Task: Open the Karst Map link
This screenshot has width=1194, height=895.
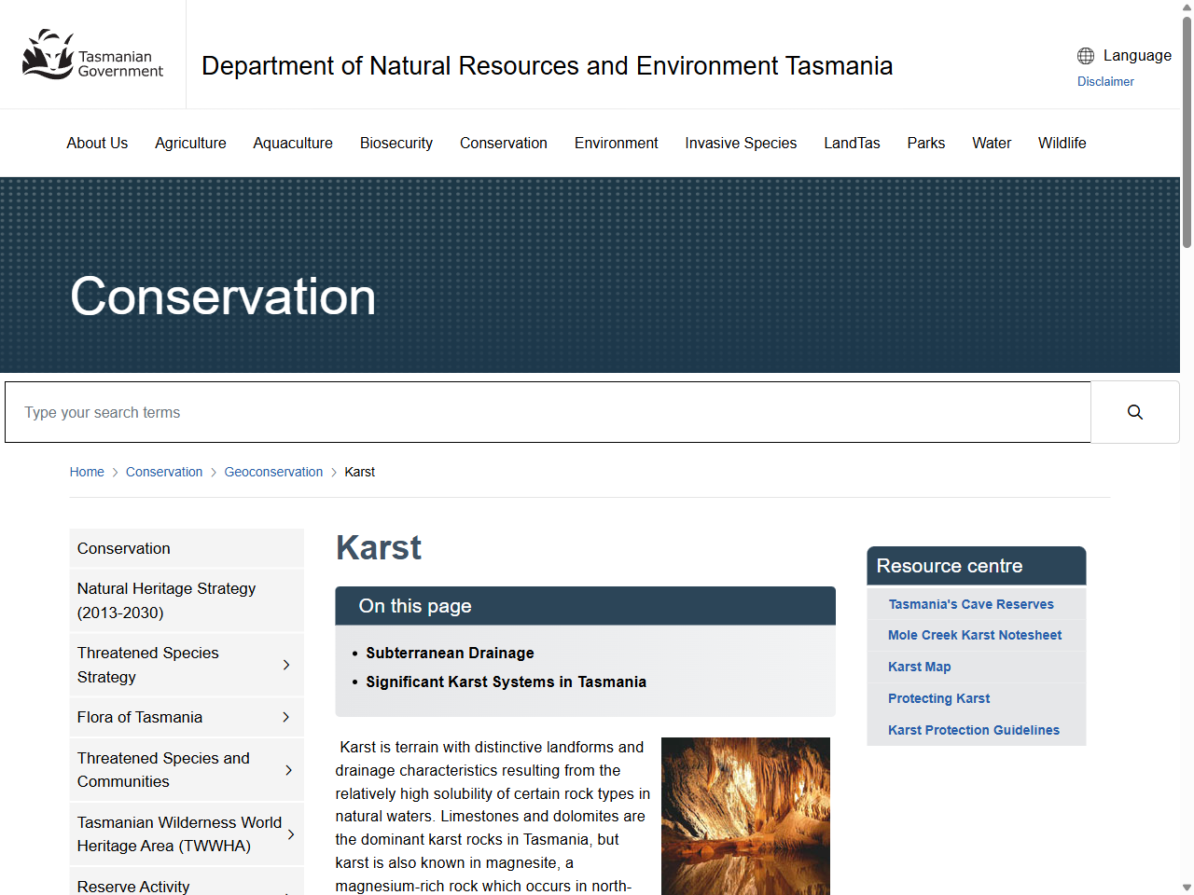Action: (x=920, y=667)
